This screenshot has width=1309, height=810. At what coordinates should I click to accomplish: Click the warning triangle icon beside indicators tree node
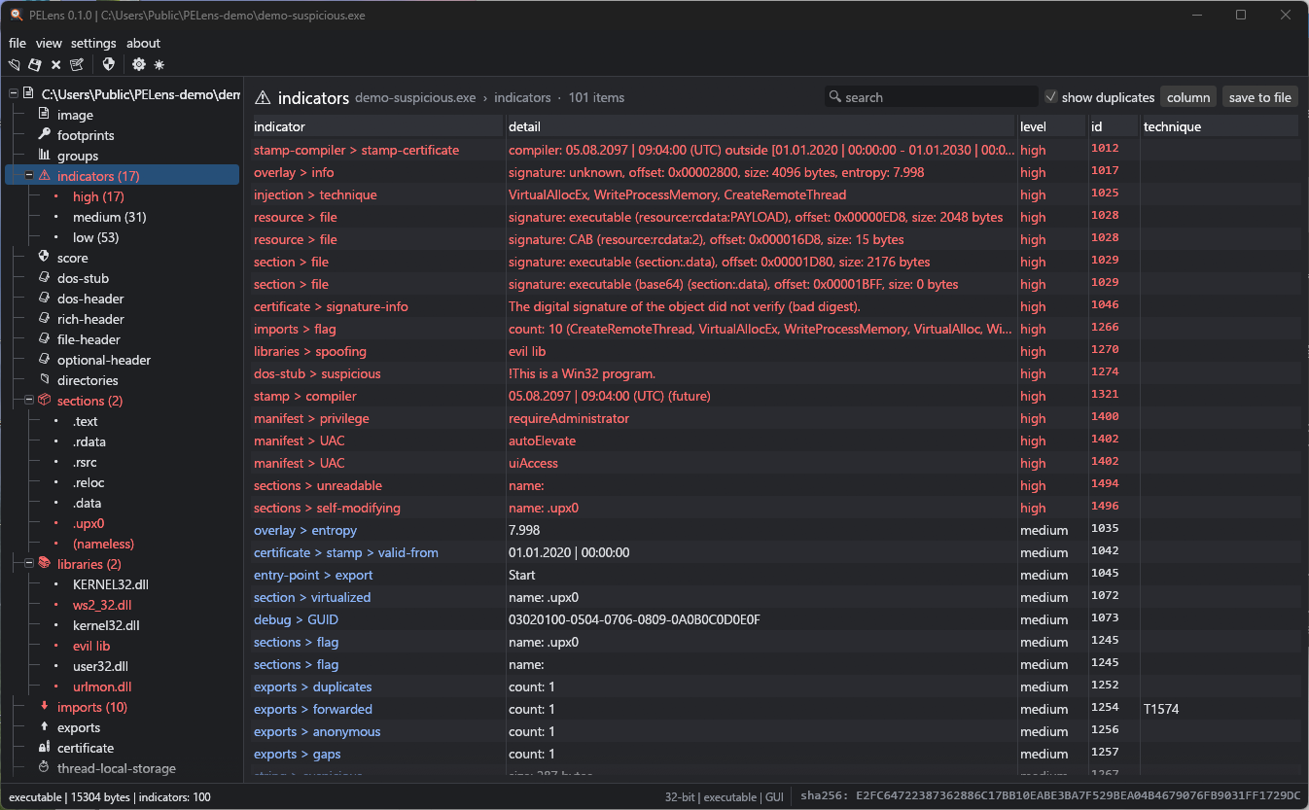(x=44, y=175)
